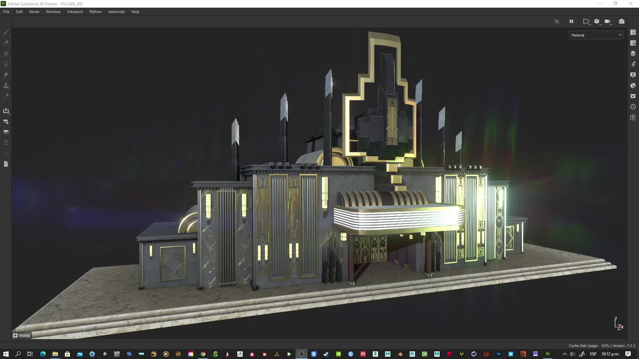Select the Polygon Fill tool

pos(6,64)
